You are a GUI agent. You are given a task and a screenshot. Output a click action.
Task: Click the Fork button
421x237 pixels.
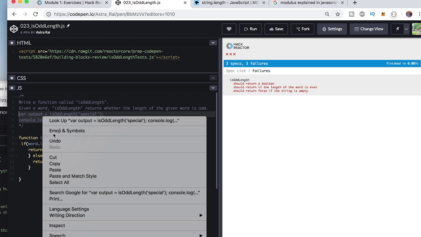coord(303,29)
